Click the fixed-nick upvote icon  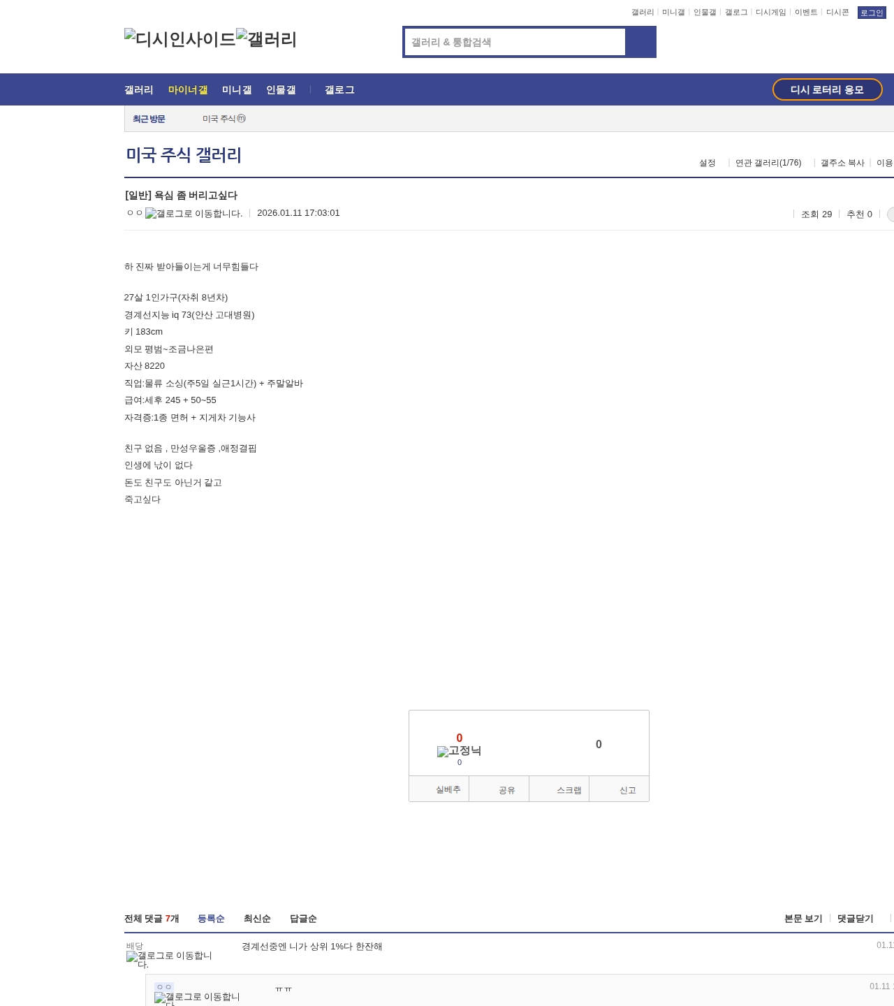coord(459,751)
